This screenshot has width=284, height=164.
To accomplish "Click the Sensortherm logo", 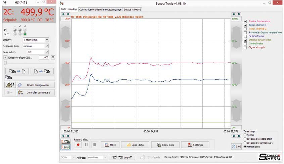I will pos(270,157).
